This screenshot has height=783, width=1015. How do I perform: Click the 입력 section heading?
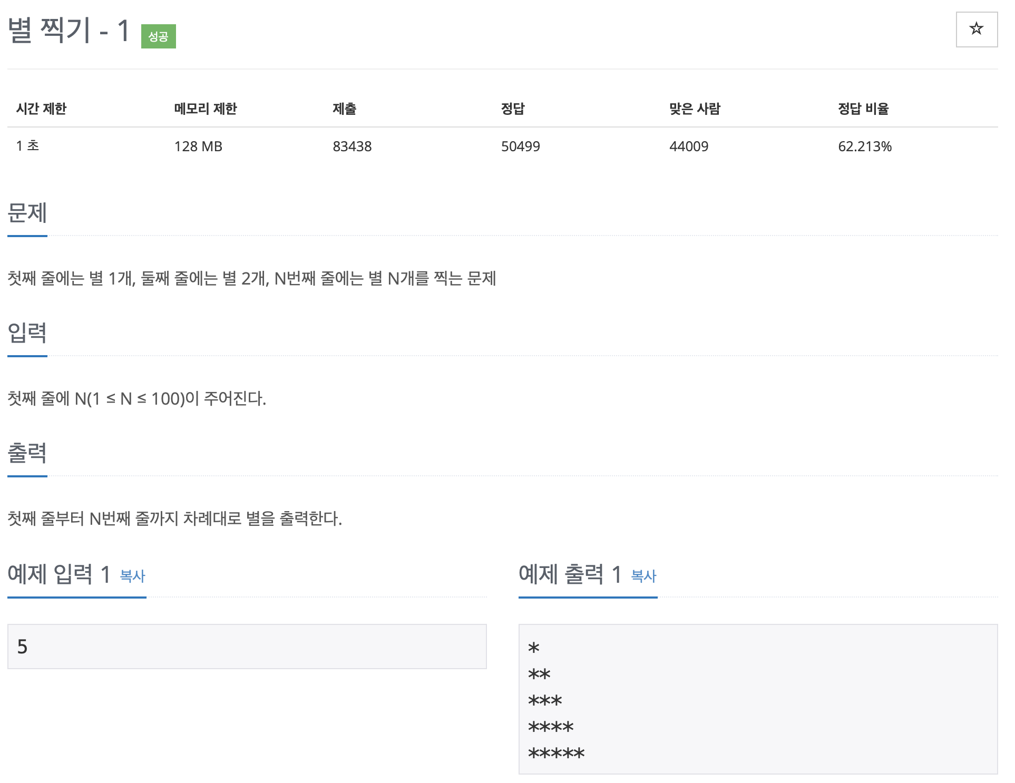point(27,333)
